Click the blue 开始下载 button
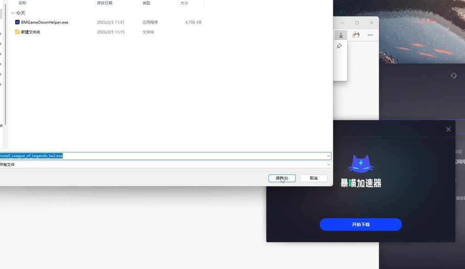The height and width of the screenshot is (269, 465). [x=361, y=224]
